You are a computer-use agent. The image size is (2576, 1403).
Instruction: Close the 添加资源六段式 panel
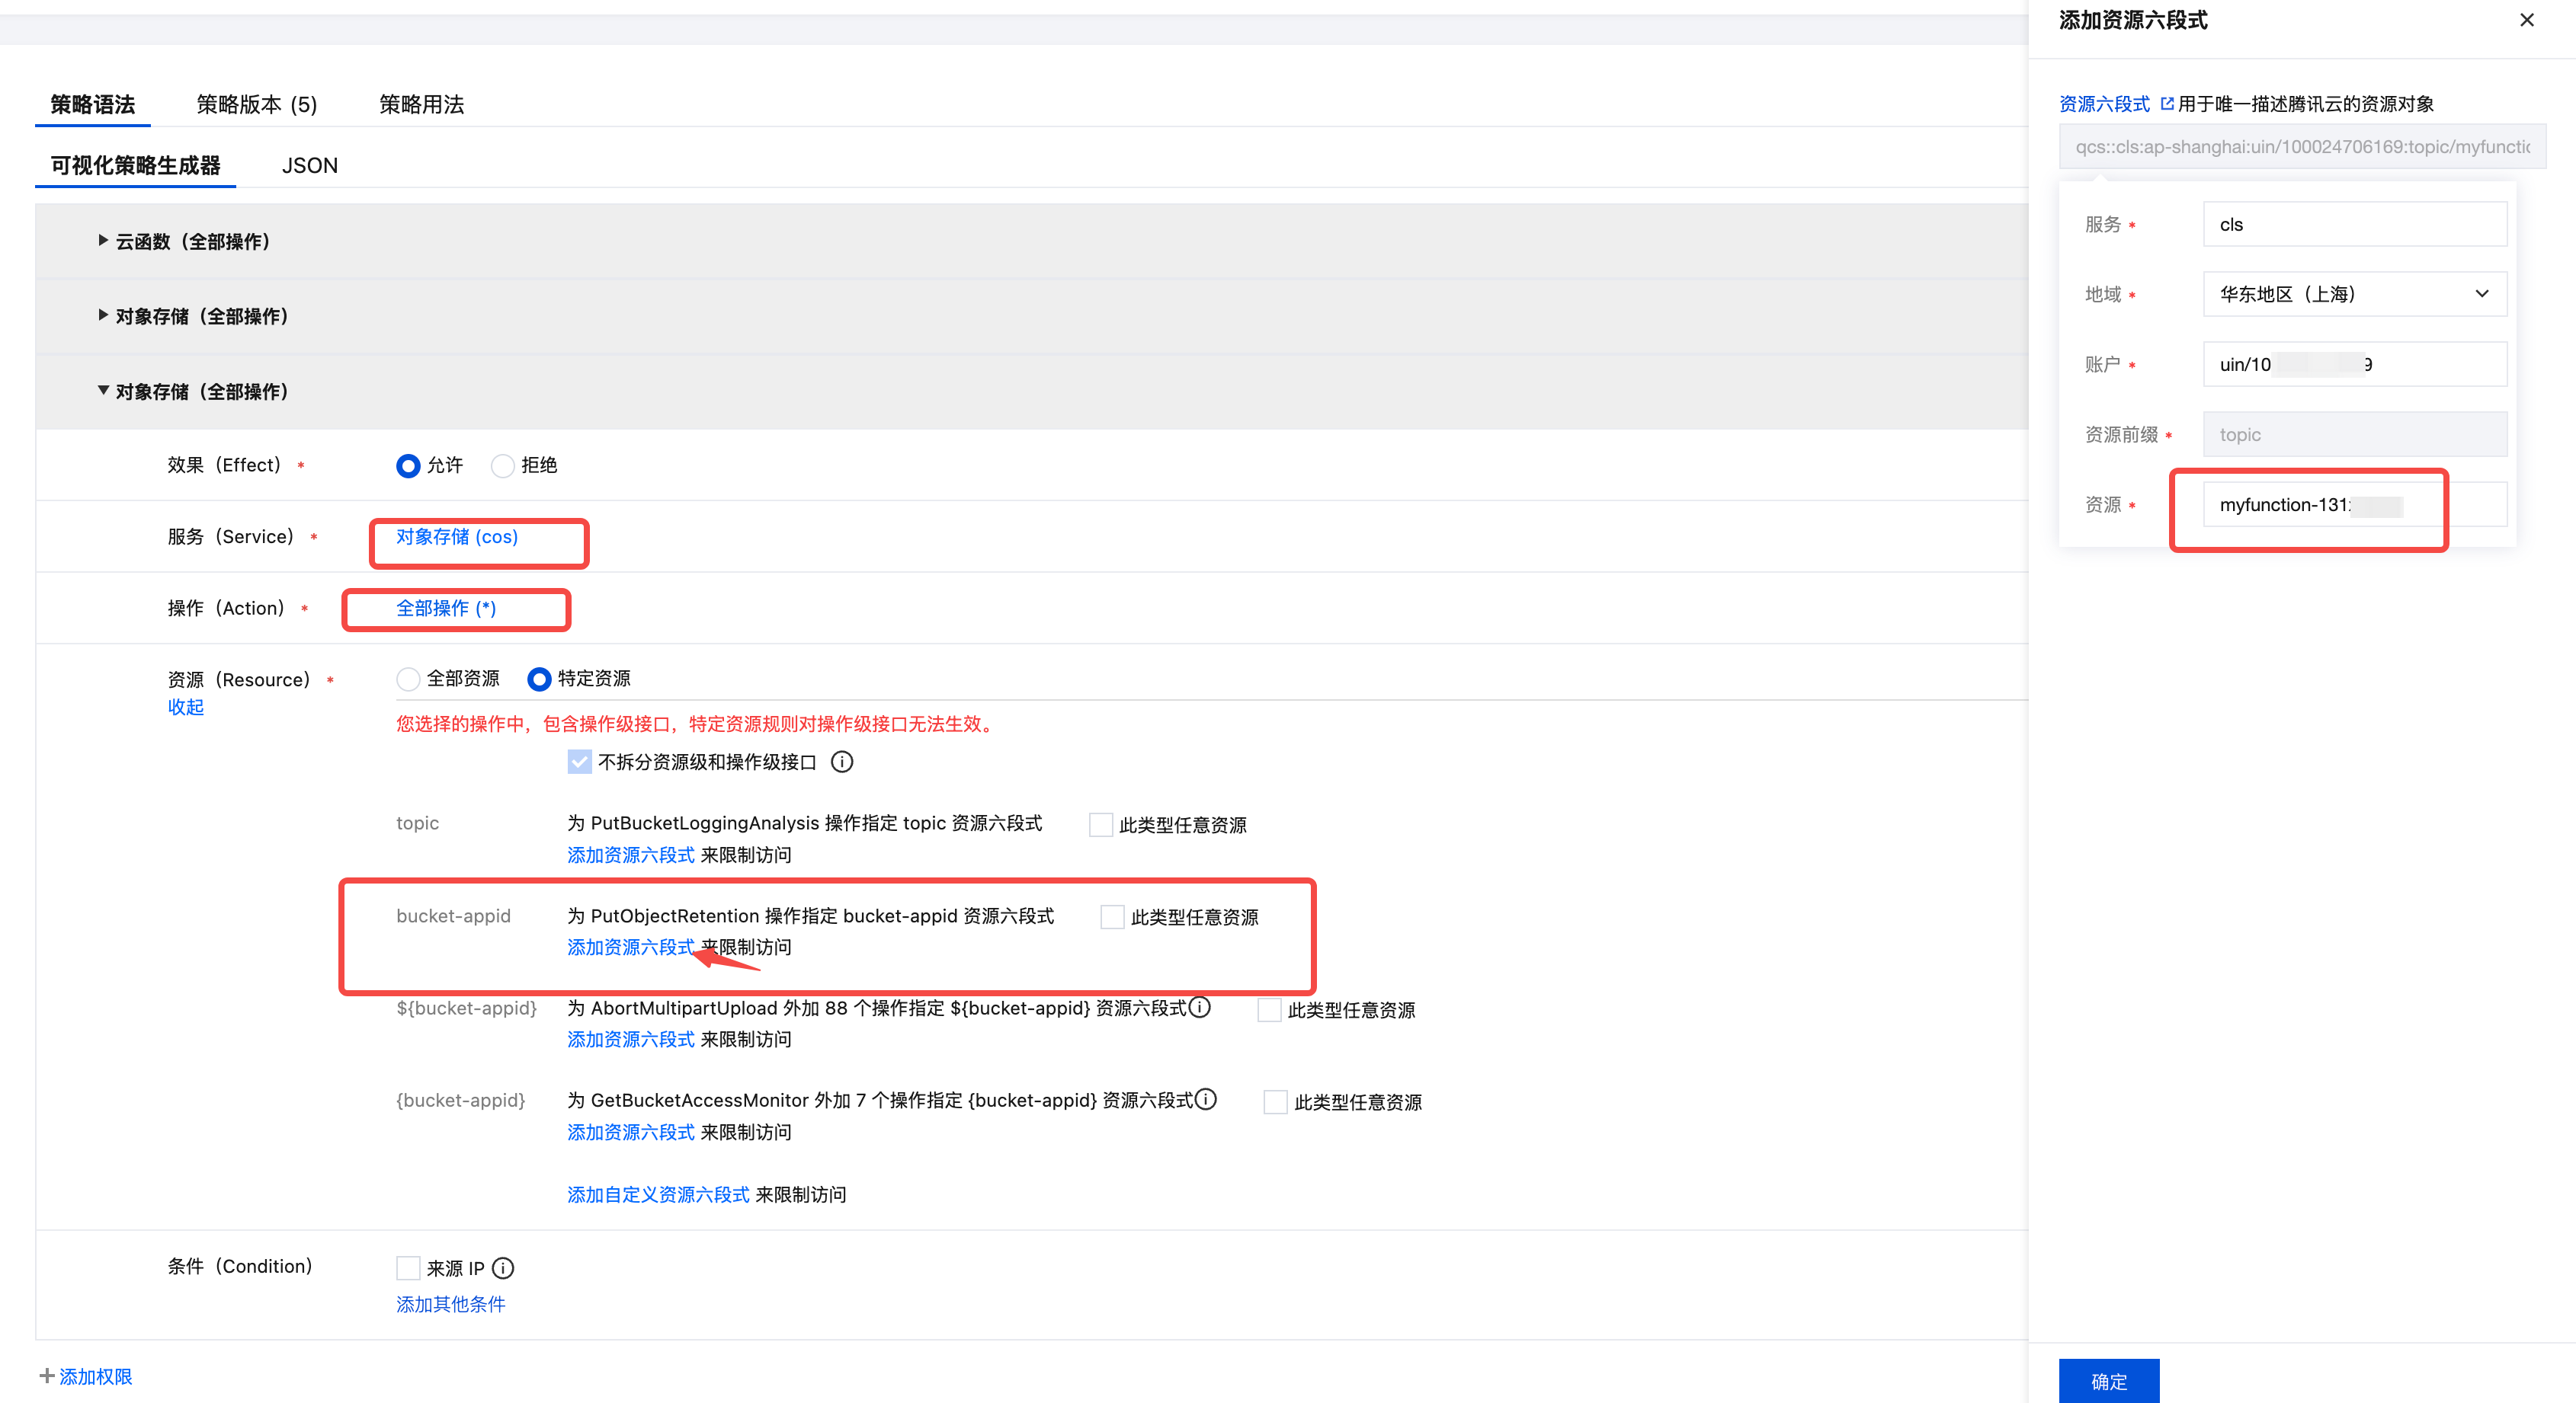(x=2526, y=20)
